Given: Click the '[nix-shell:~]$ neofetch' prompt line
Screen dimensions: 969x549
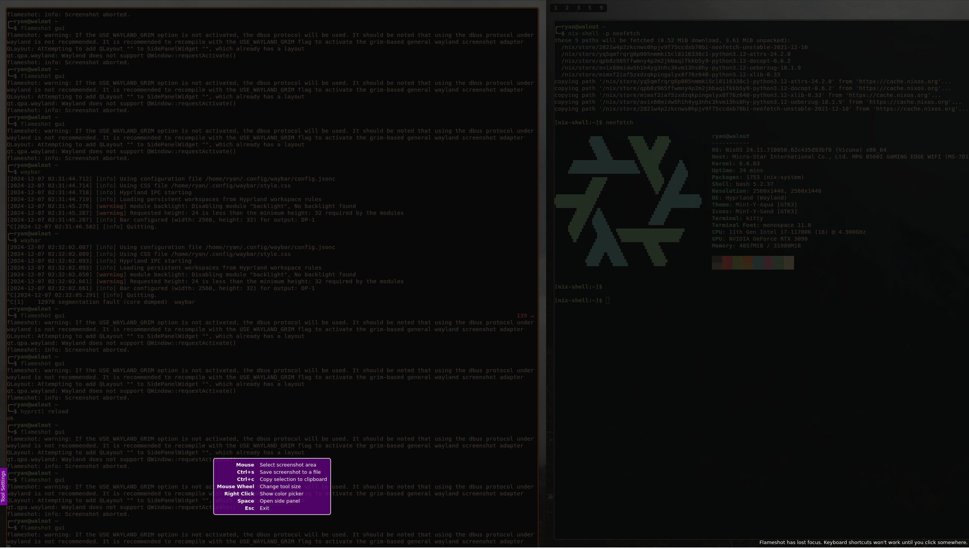Looking at the screenshot, I should click(x=594, y=123).
